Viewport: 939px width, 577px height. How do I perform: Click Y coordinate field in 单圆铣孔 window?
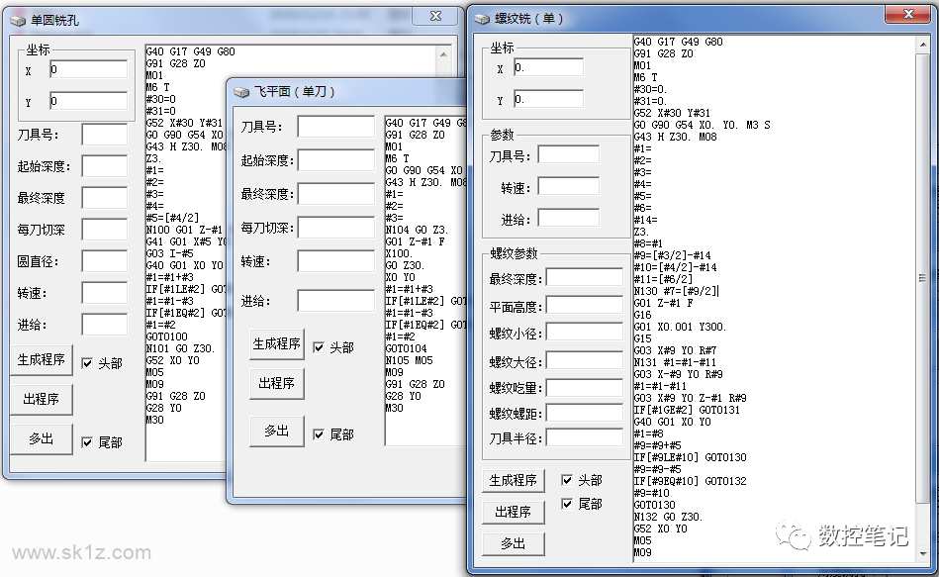(x=89, y=101)
